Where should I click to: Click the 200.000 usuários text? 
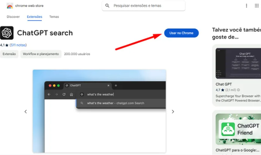pyautogui.click(x=77, y=54)
